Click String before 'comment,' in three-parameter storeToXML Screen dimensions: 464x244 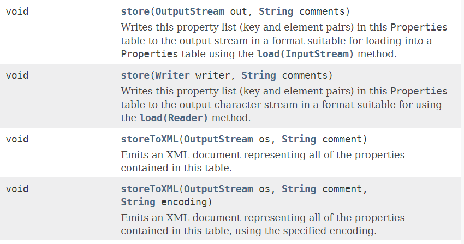pos(299,189)
